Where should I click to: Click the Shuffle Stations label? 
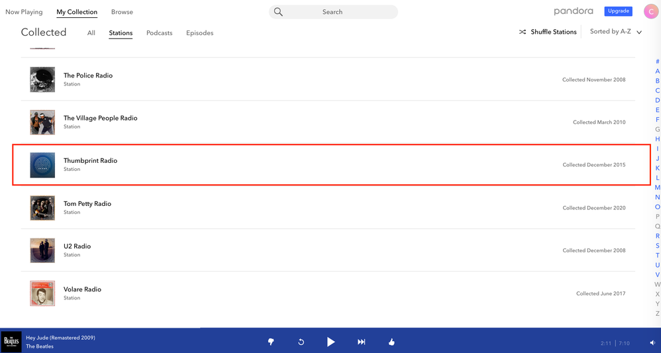pos(554,32)
